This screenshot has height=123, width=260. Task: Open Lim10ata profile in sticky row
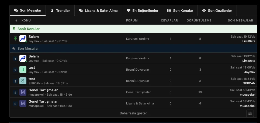pos(249,41)
